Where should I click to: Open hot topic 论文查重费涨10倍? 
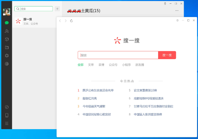(x=145, y=90)
